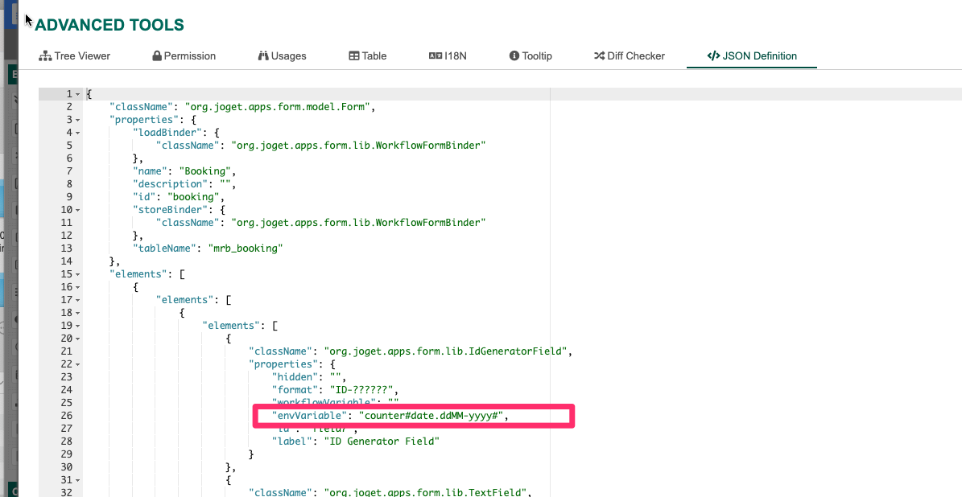Click line number 13 in the gutter
Screen dimensions: 962x497
tap(67, 249)
